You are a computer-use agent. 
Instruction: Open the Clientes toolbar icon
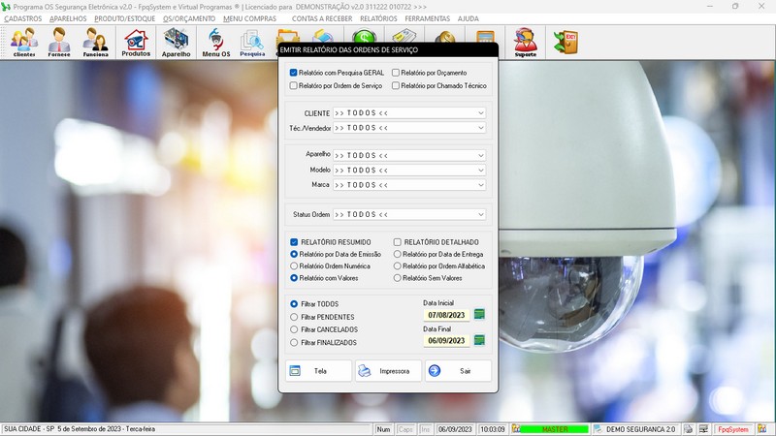pos(24,43)
